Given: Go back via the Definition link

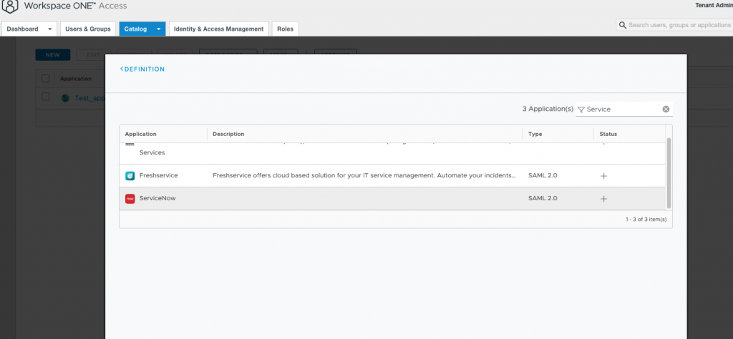Looking at the screenshot, I should coord(142,69).
